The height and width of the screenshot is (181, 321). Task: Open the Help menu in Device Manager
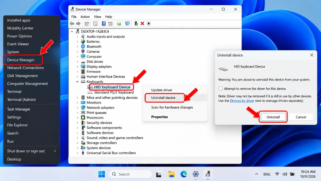(x=109, y=17)
